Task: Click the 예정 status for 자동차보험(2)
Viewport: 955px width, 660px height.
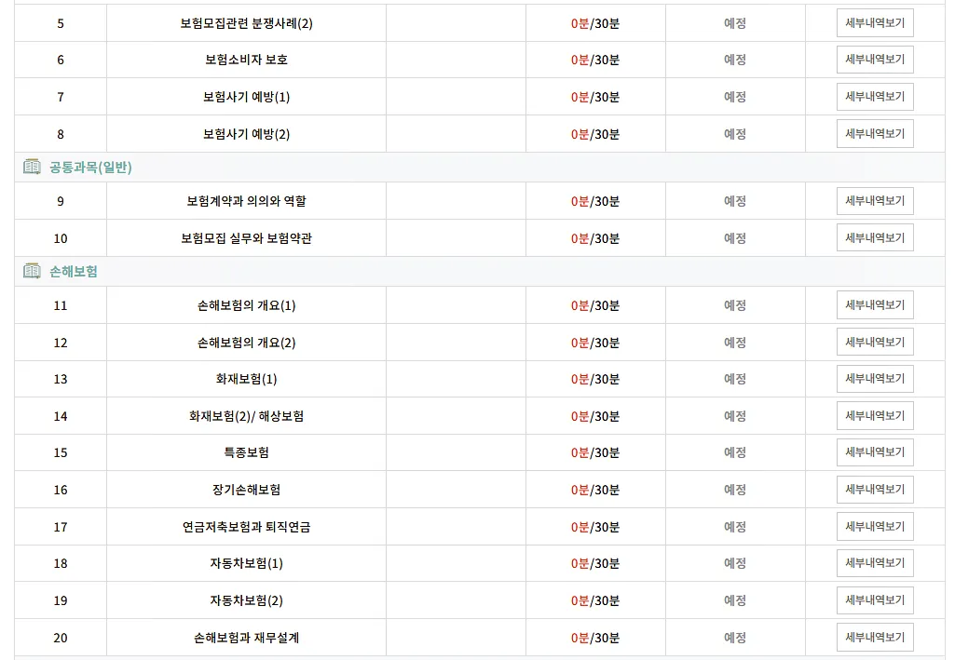Action: [734, 599]
